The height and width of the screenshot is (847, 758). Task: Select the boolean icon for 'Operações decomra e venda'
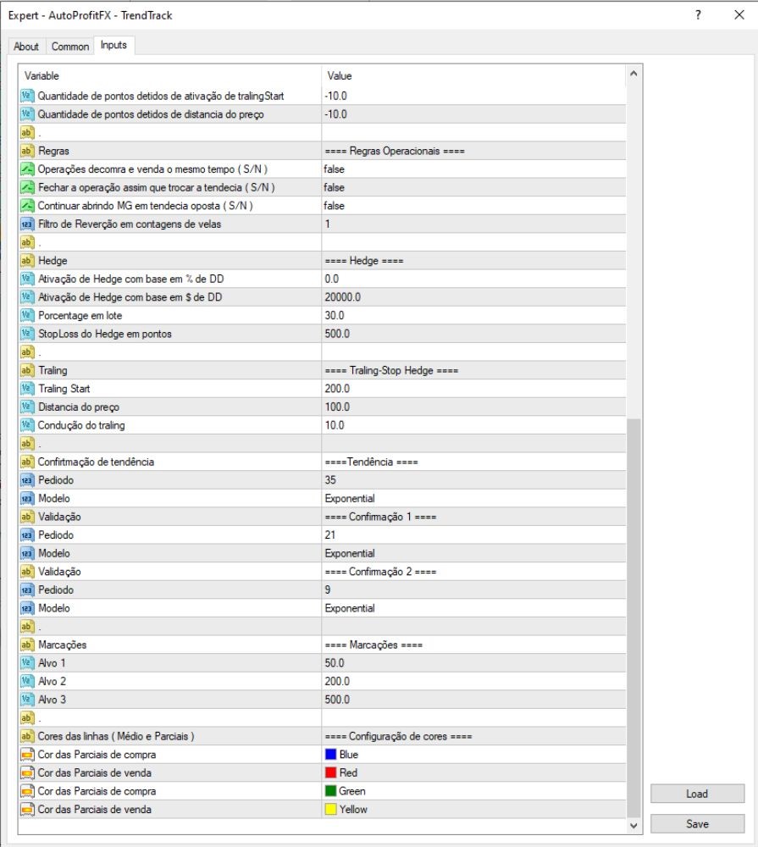tap(27, 169)
